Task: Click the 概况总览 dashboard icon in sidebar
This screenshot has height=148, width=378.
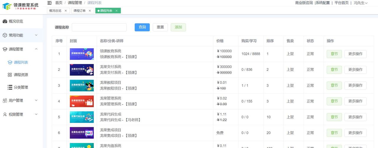Action: 5,21
